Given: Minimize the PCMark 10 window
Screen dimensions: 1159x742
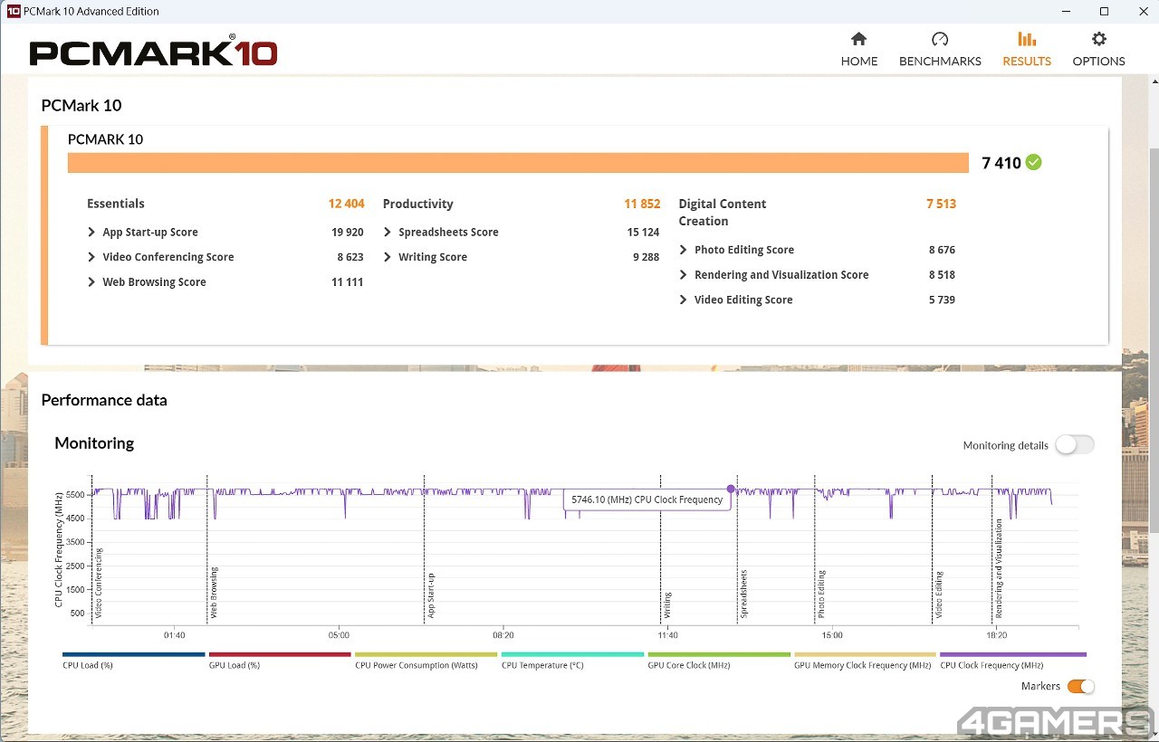Looking at the screenshot, I should coord(1064,11).
